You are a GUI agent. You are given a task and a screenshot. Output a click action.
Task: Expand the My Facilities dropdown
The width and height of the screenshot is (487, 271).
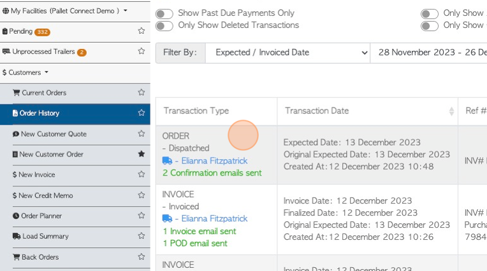pos(64,11)
